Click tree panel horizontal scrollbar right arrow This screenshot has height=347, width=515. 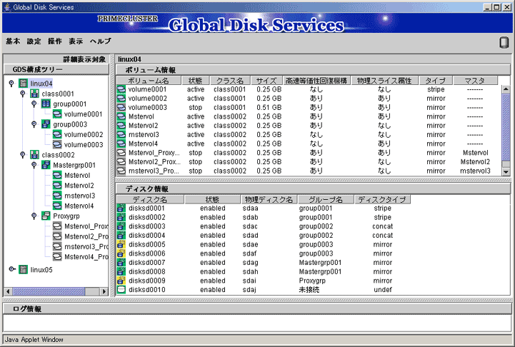coord(104,291)
